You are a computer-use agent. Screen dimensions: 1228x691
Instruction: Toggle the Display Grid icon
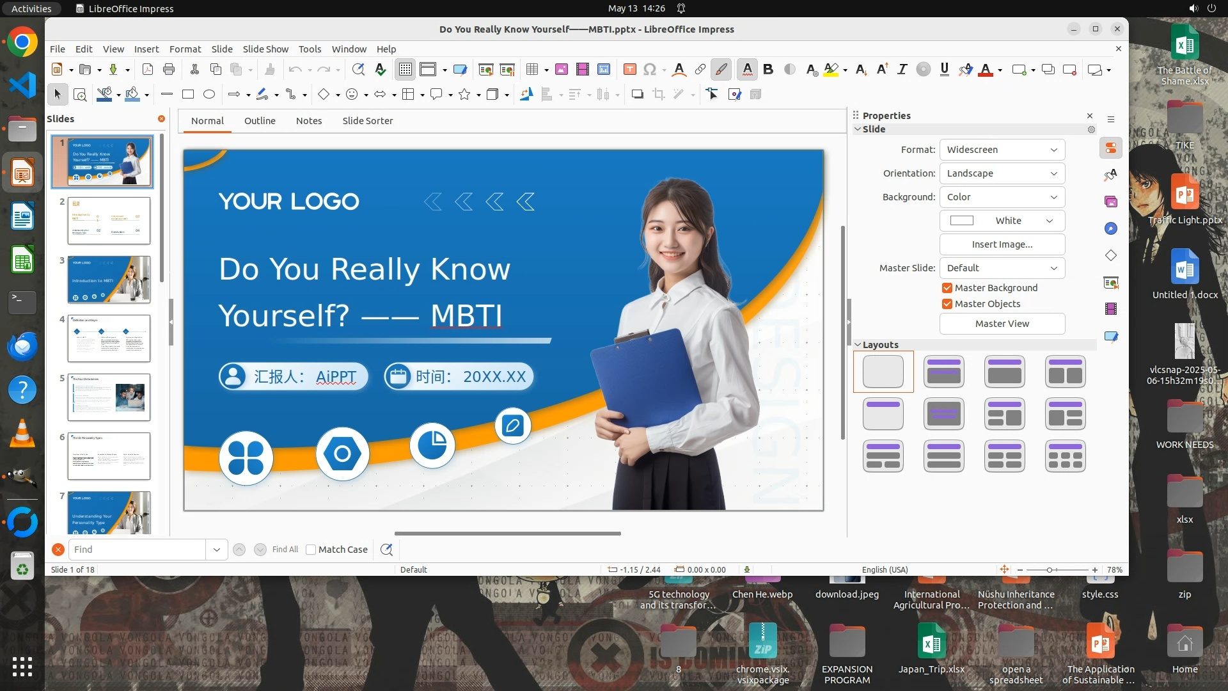coord(405,70)
